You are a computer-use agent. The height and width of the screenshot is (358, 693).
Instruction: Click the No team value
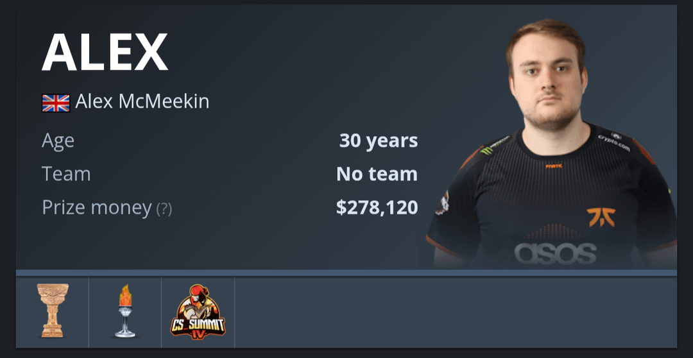(x=377, y=174)
